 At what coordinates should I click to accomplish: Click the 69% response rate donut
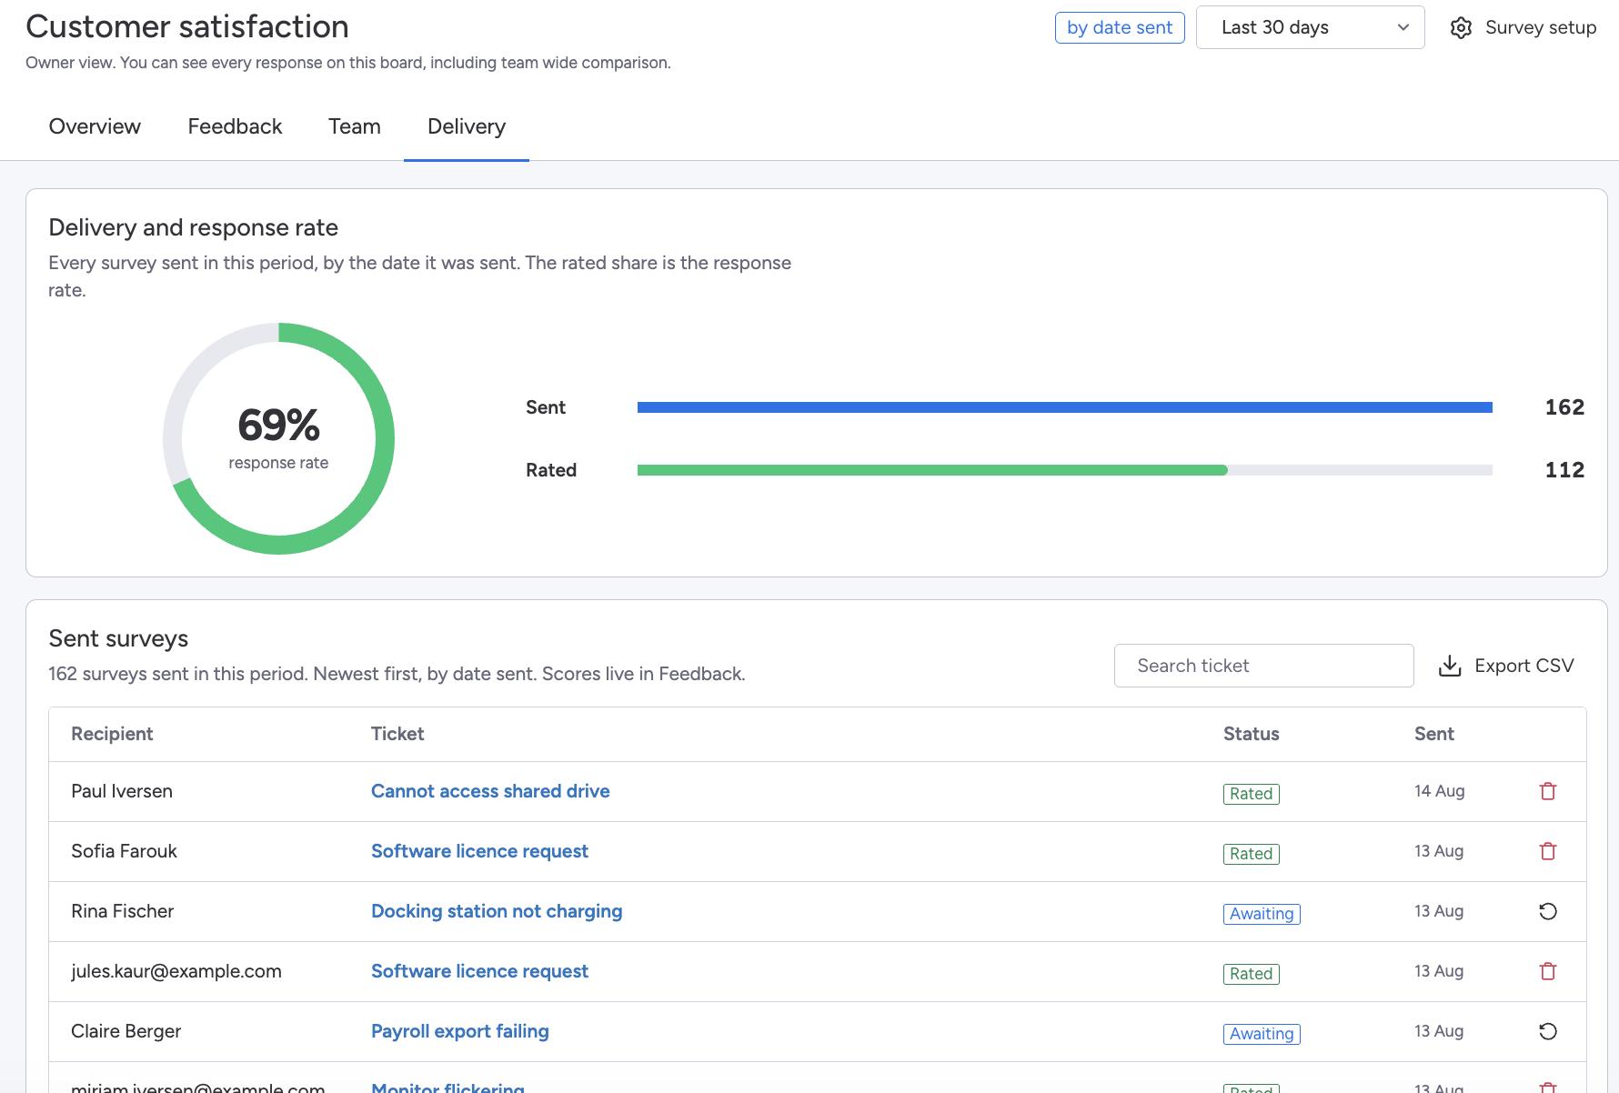(x=278, y=438)
